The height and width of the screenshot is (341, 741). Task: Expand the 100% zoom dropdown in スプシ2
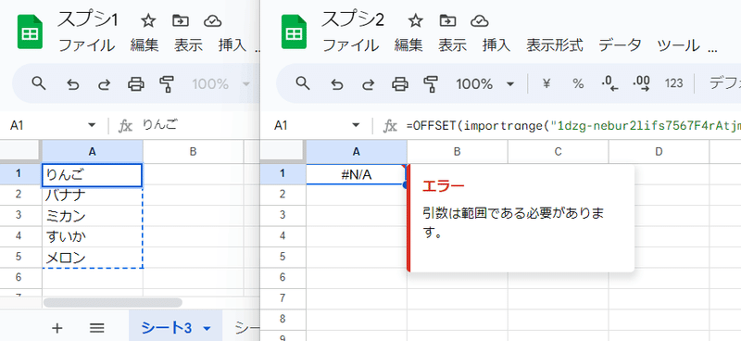(x=510, y=84)
